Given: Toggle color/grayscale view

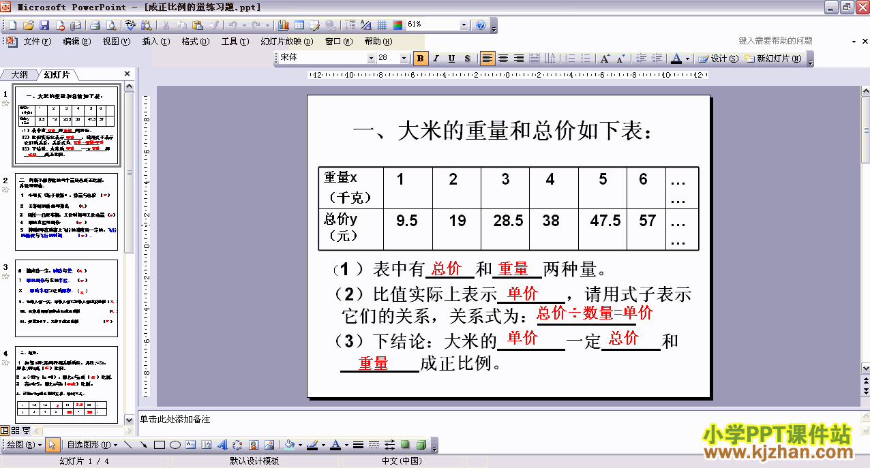Looking at the screenshot, I should pyautogui.click(x=397, y=25).
